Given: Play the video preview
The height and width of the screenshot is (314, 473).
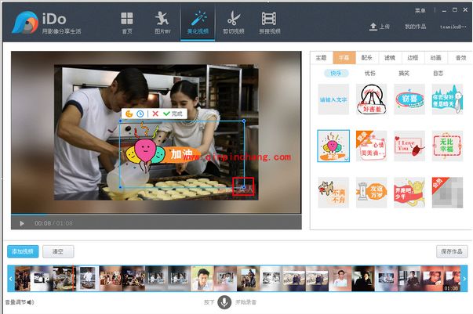Looking at the screenshot, I should coord(21,223).
